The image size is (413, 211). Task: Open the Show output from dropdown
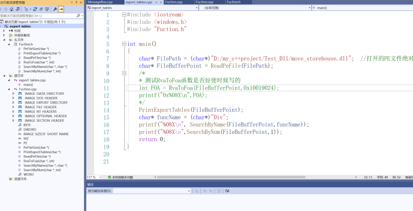point(151,191)
